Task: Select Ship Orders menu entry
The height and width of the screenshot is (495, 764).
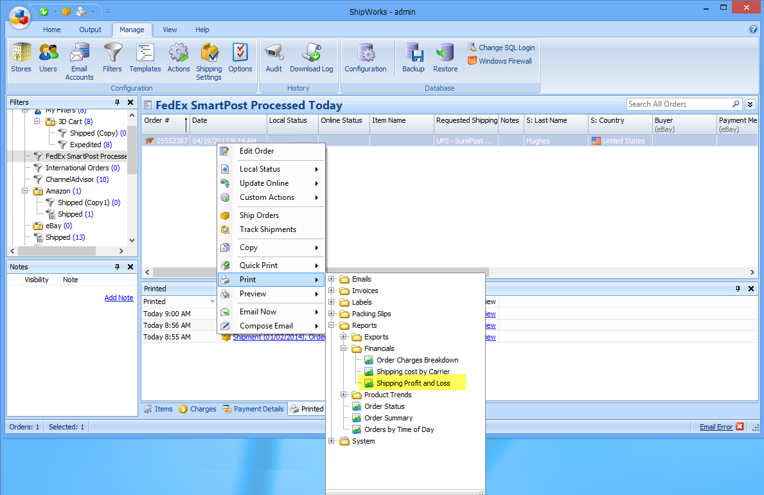Action: [271, 215]
